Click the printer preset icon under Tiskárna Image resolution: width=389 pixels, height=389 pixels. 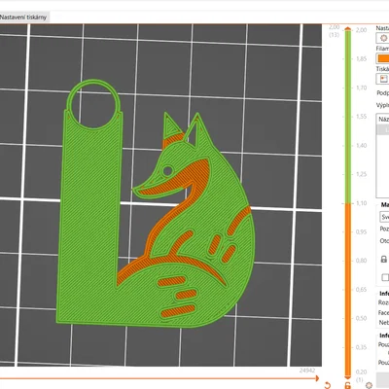point(383,79)
